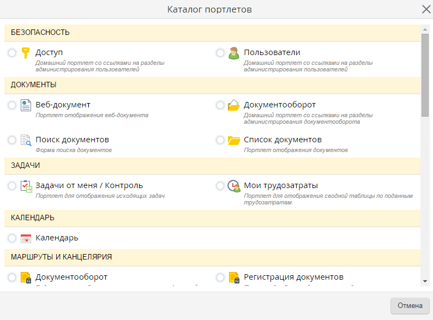The image size is (433, 320).
Task: Select the Доступ radio button
Action: click(x=12, y=53)
